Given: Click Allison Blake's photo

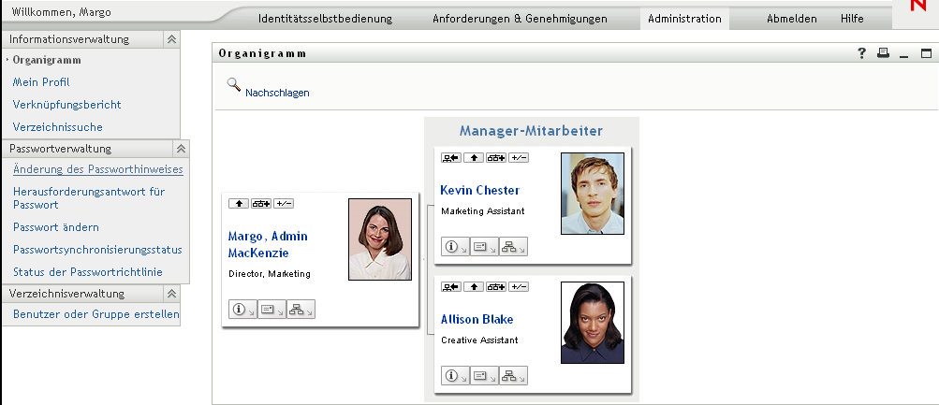Looking at the screenshot, I should pyautogui.click(x=593, y=323).
